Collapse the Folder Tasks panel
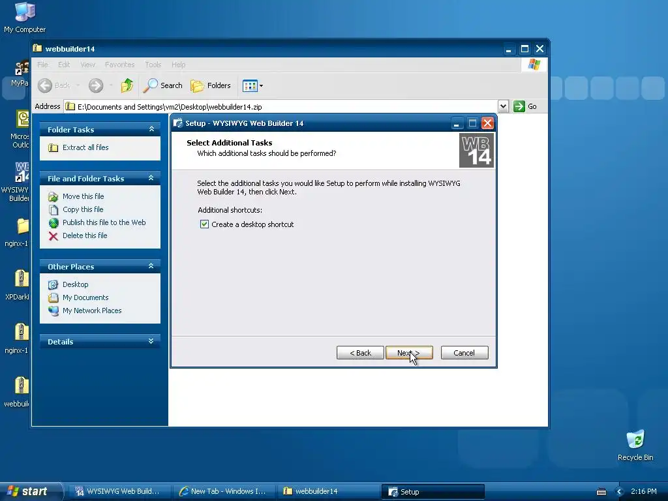The image size is (668, 501). coord(151,129)
